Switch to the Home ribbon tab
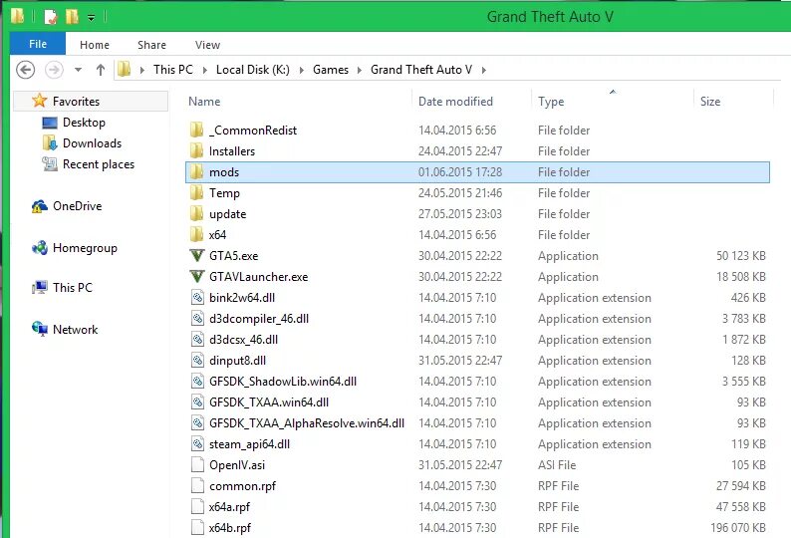Screen dimensions: 791x538 [95, 45]
